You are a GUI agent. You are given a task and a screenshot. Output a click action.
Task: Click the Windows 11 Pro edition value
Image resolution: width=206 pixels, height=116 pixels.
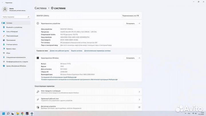click(x=66, y=64)
